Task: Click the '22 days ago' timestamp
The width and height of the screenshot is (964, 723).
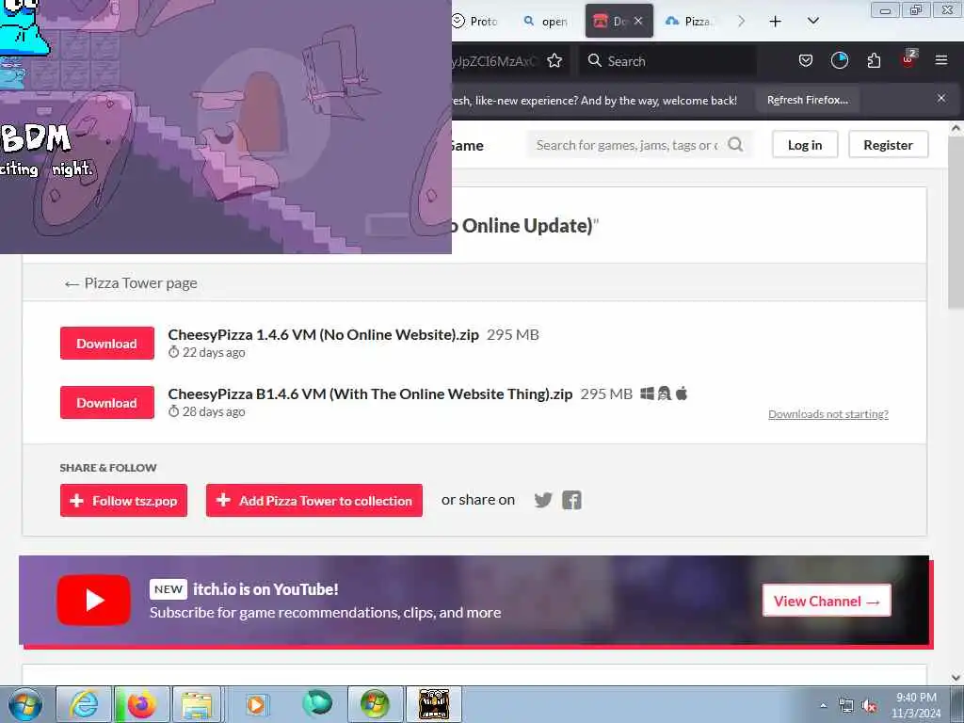Action: coord(214,352)
